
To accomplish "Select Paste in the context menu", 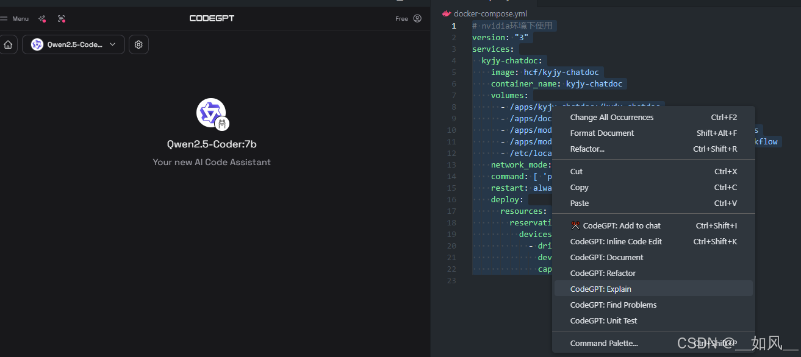I will pos(653,203).
